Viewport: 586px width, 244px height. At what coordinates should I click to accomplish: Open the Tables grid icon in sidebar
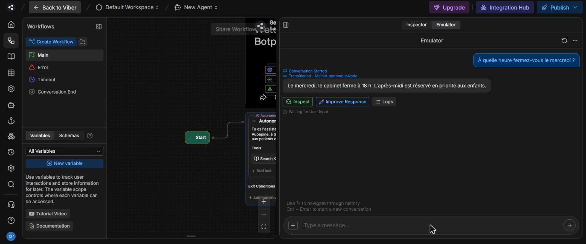(x=11, y=73)
